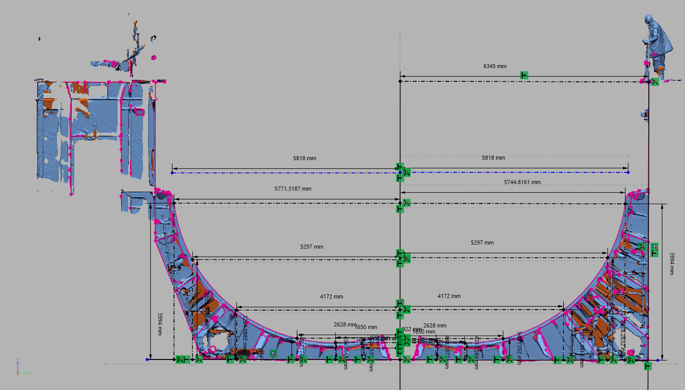Select the left 5297 mm dimension
The width and height of the screenshot is (685, 390).
click(x=311, y=247)
